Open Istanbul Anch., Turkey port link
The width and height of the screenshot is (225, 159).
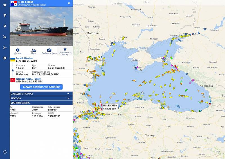(x=28, y=79)
